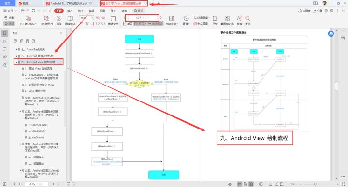Expand 七、AsyncTask相关 bookmark
348x187 pixels.
(x=16, y=49)
